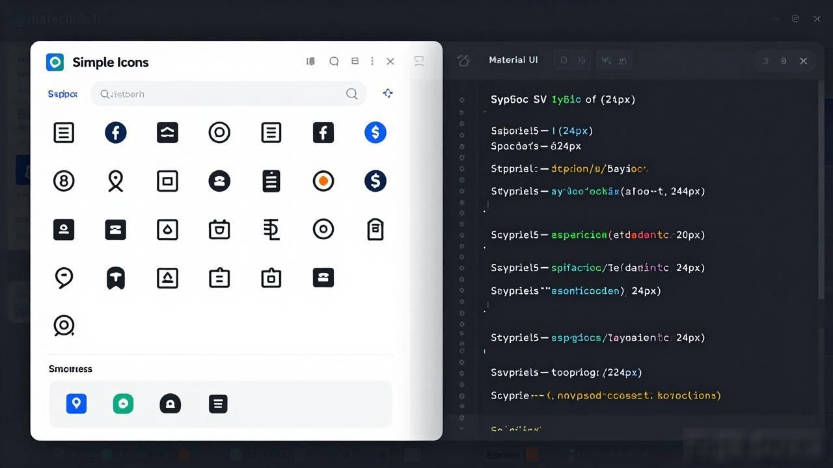Open the blue location pin shortcut
The height and width of the screenshot is (468, 833).
(x=76, y=404)
